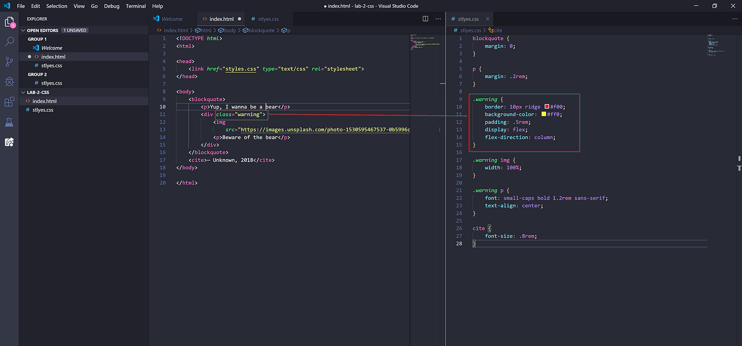Open the Debug menu
742x346 pixels.
pyautogui.click(x=112, y=6)
